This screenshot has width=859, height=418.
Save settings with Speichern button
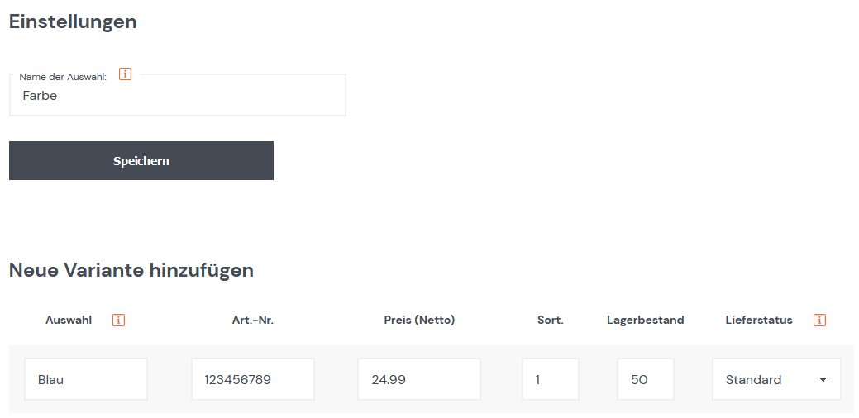click(x=141, y=161)
